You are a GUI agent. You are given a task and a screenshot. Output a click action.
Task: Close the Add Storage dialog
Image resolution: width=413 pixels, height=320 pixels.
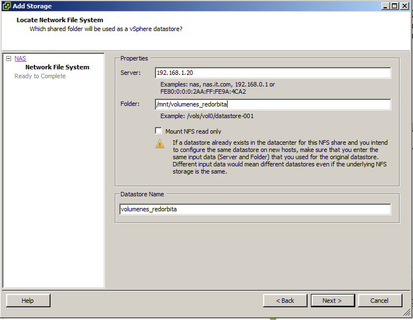[x=404, y=6]
